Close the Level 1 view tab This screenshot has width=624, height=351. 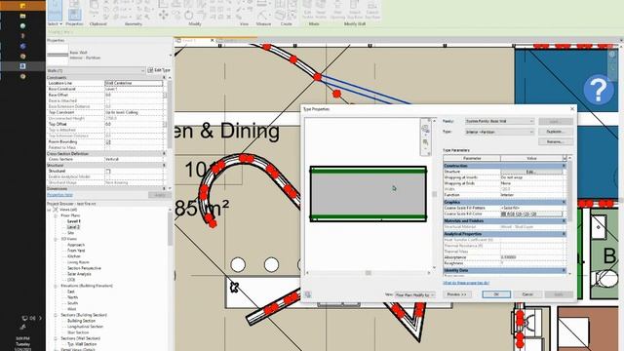tap(213, 40)
